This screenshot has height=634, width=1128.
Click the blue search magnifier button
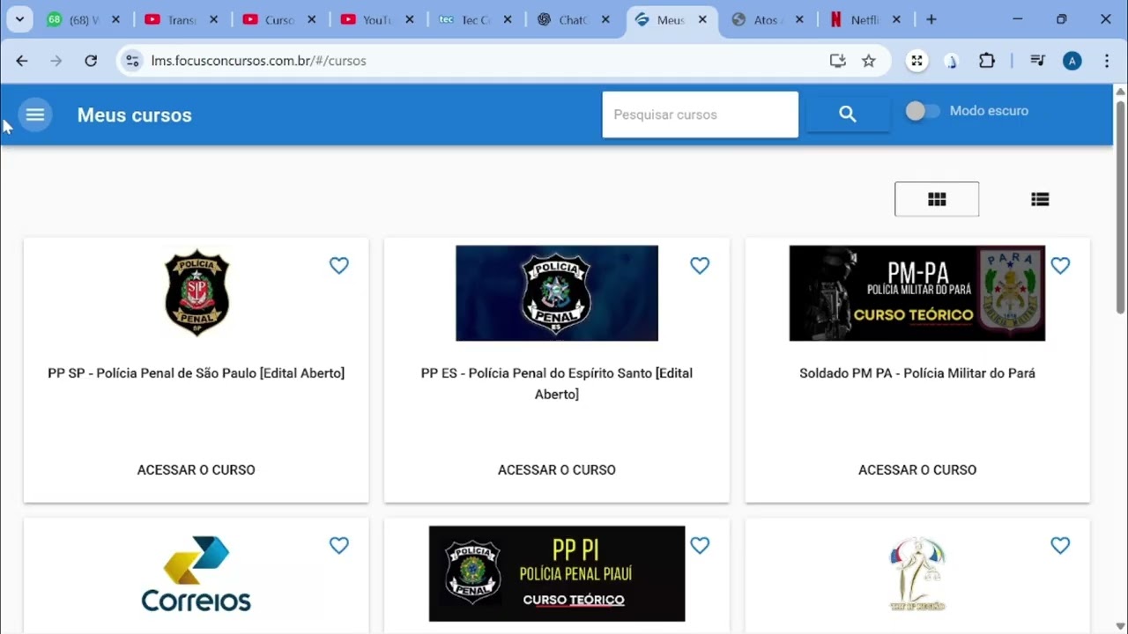point(848,114)
